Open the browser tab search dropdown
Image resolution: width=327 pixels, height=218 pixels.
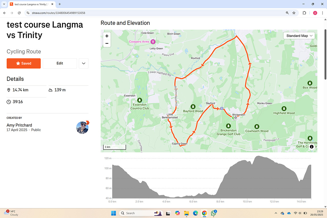[x=4, y=4]
